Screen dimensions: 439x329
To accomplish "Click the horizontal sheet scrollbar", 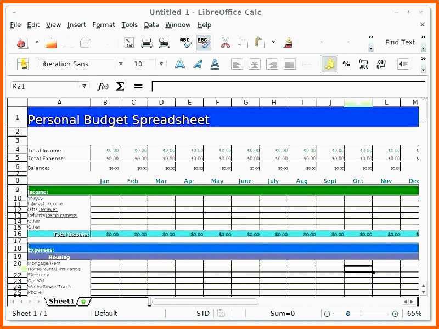I will pyautogui.click(x=205, y=302).
